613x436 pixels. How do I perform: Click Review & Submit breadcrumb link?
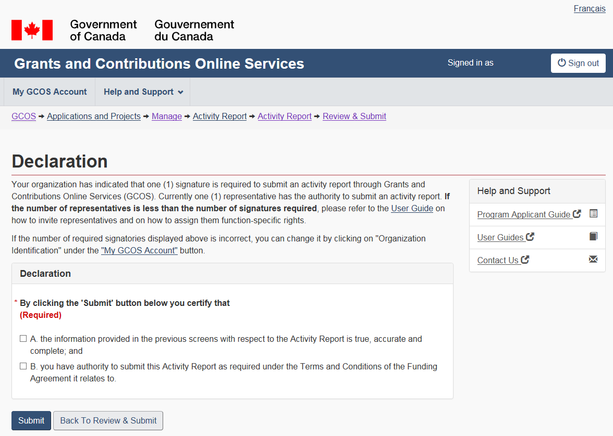pyautogui.click(x=354, y=117)
